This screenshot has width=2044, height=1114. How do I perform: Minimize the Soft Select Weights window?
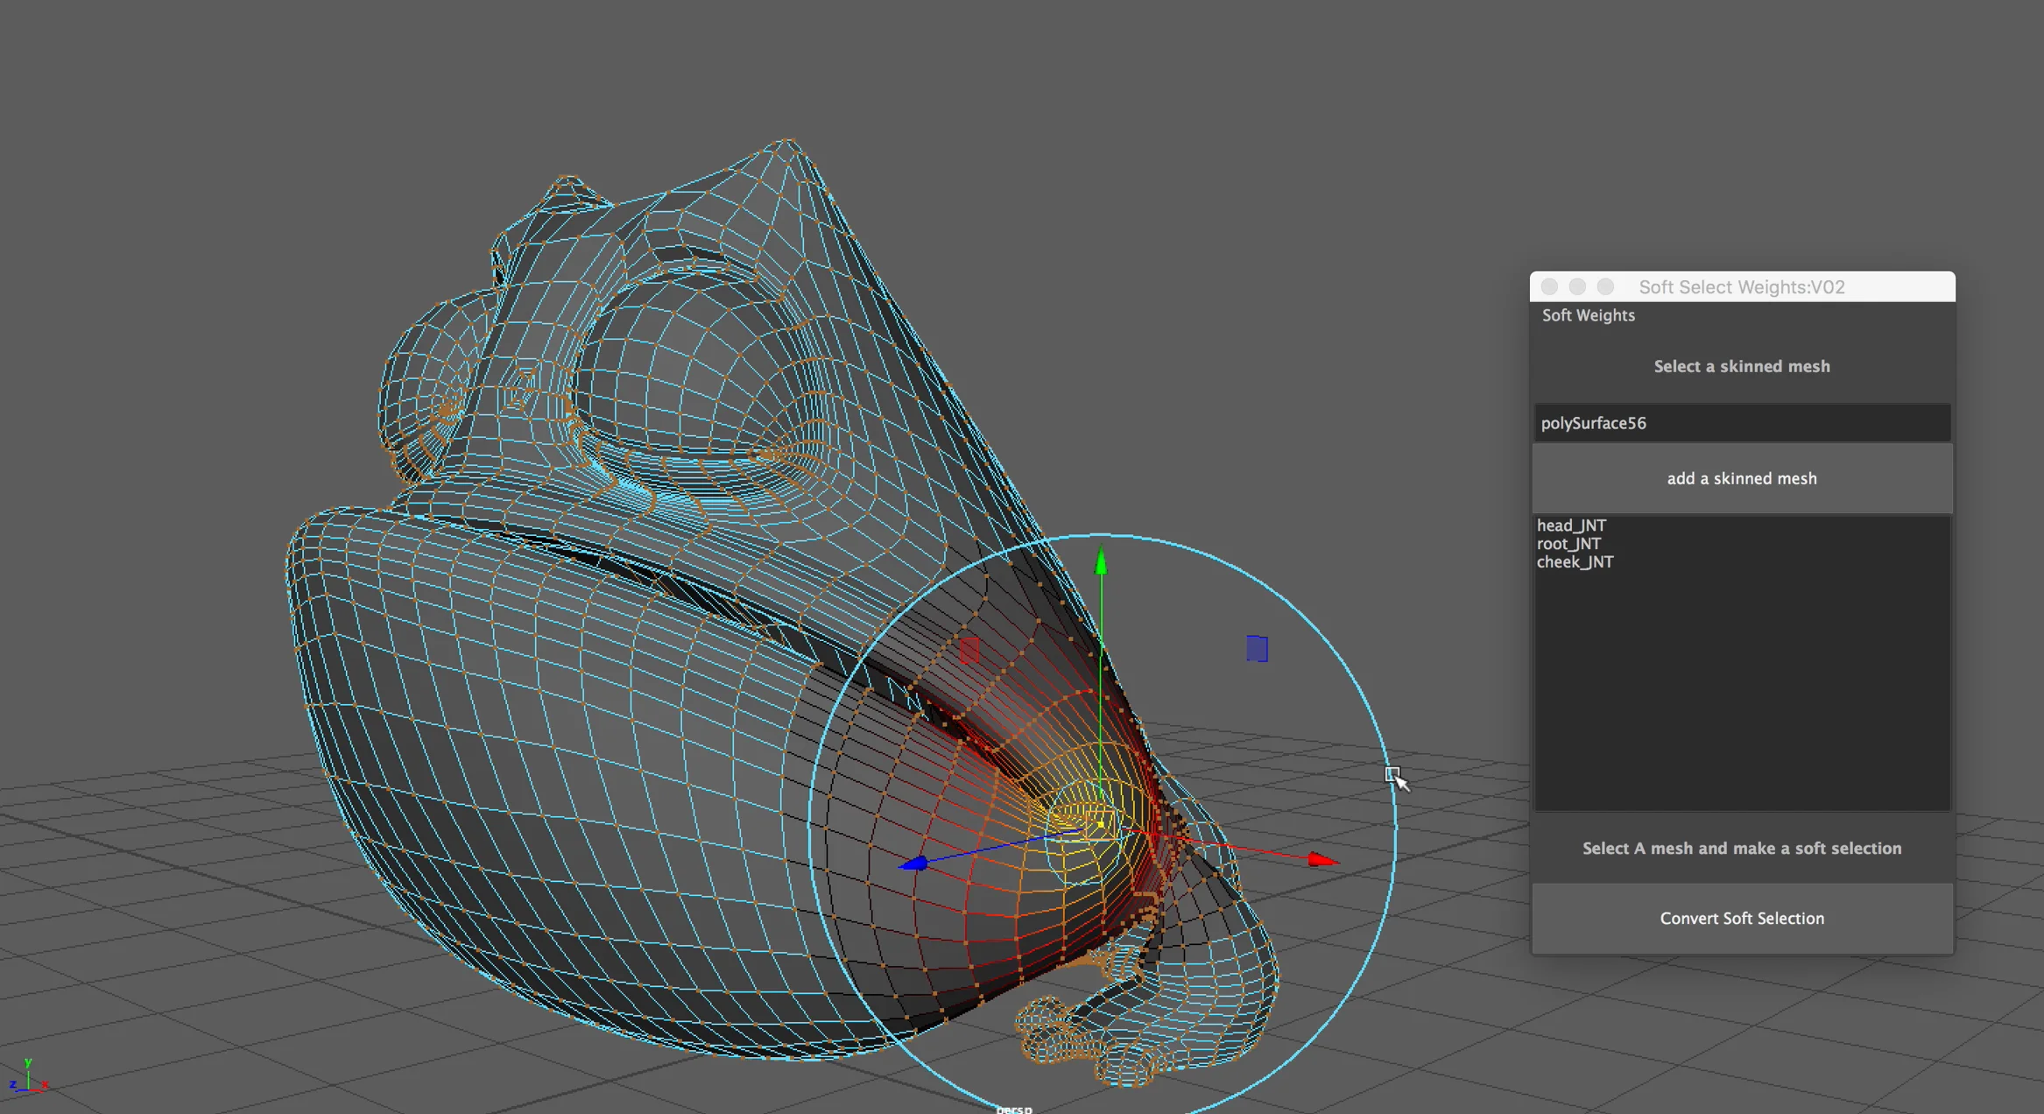(x=1577, y=287)
